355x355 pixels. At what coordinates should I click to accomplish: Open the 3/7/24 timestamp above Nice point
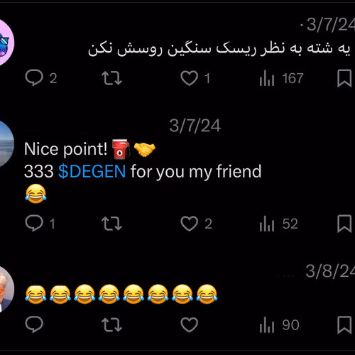(195, 126)
